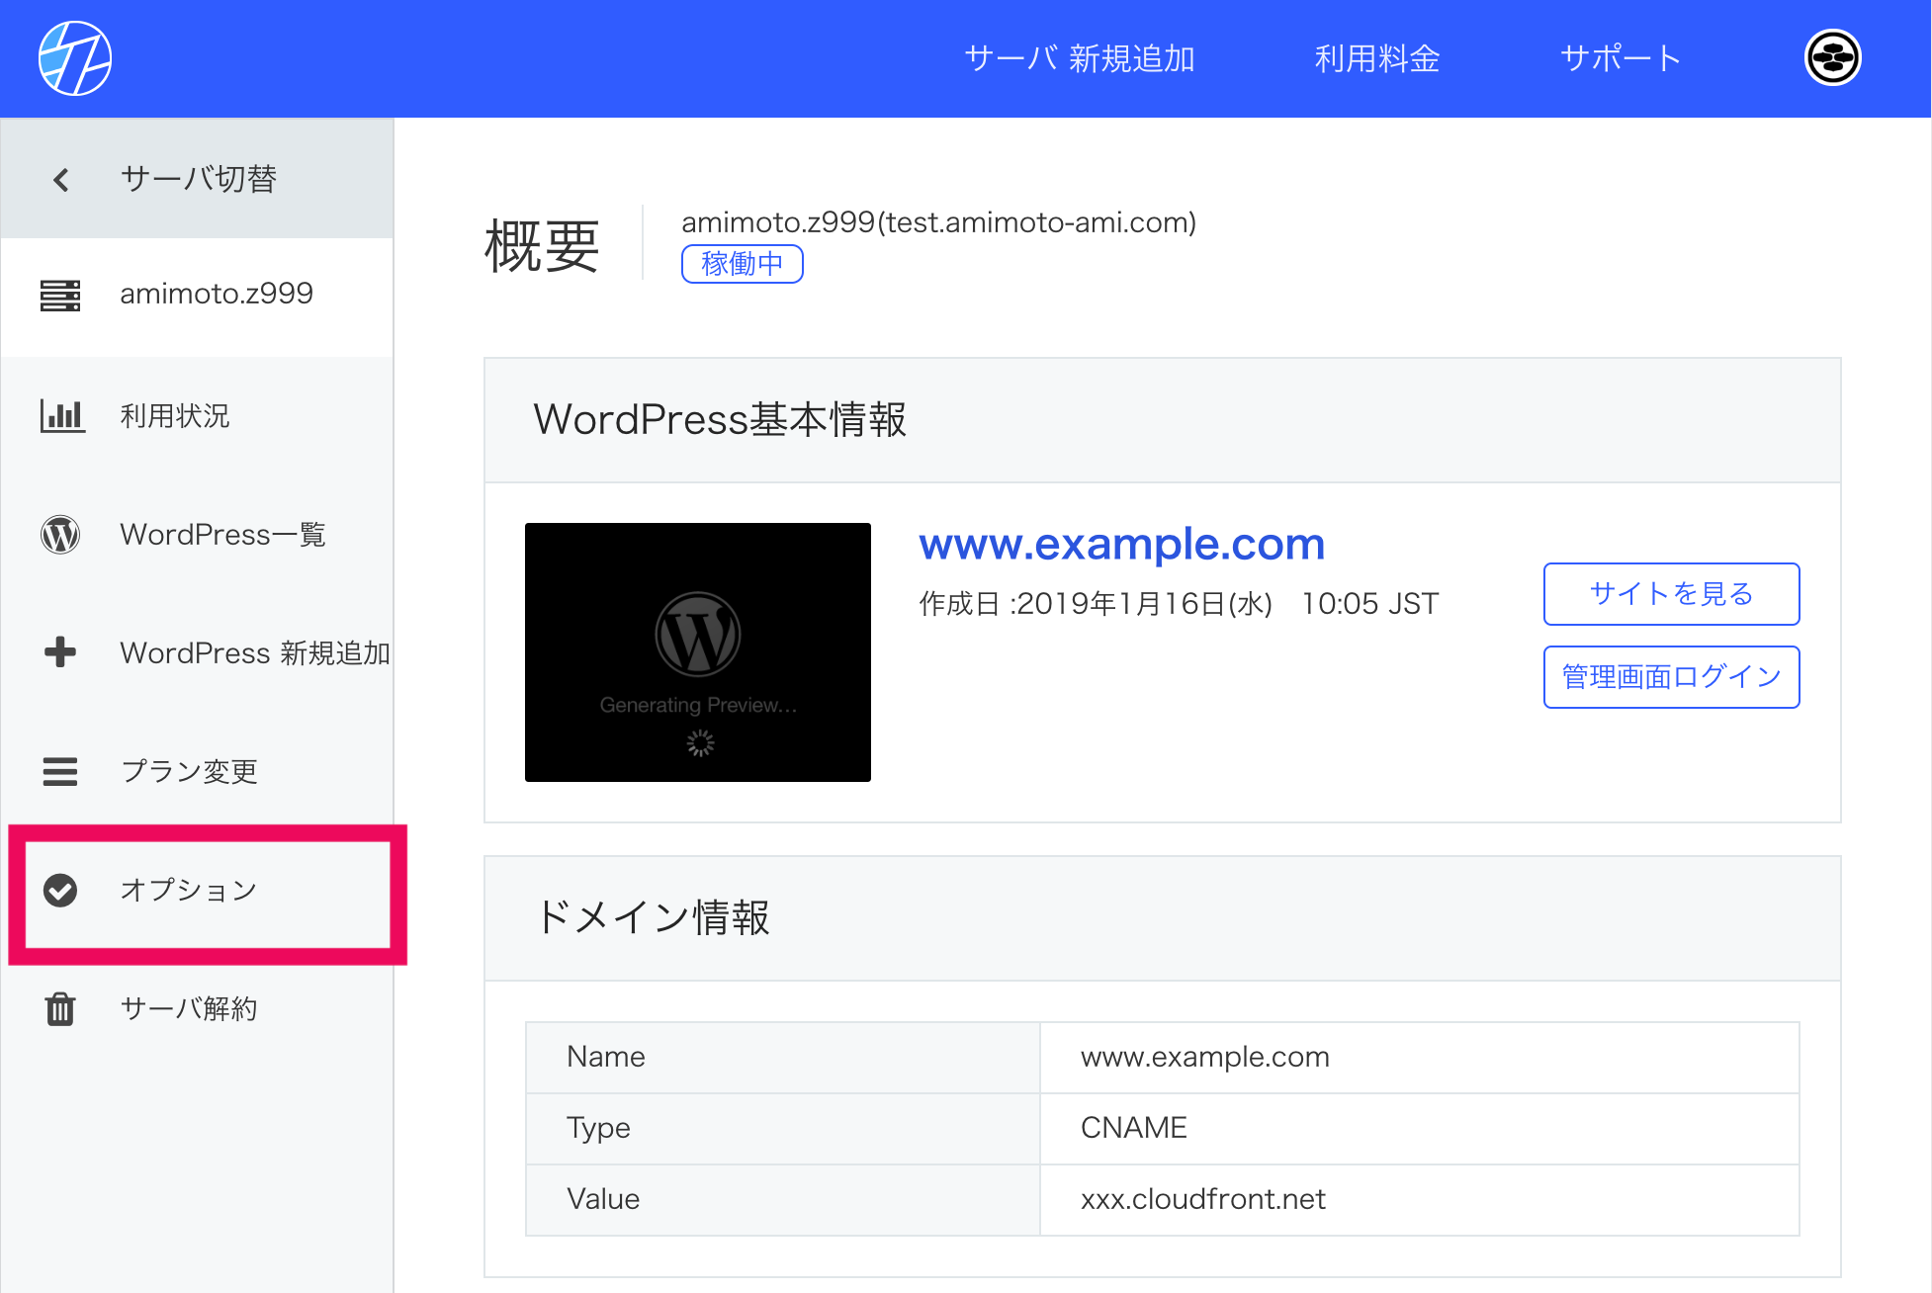Click the trash icon for サーバ解約
The width and height of the screenshot is (1932, 1293).
click(60, 1008)
